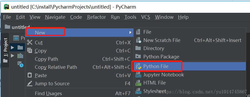
Task: Click the Project view selector icon
Action: (x=16, y=38)
